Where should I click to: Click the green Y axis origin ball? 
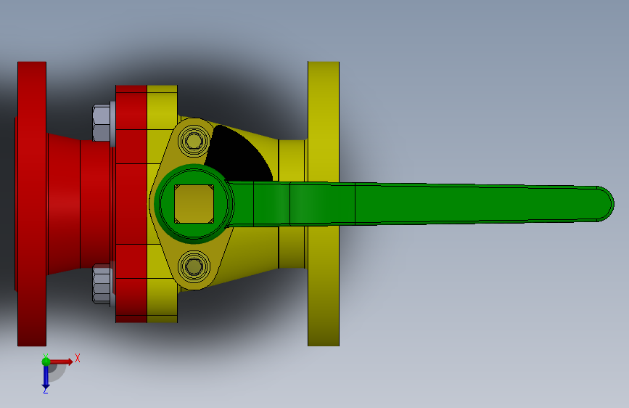tap(46, 362)
